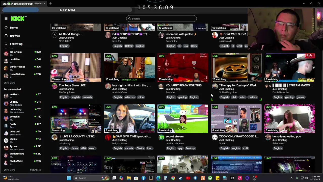Open hummdog recommended channel
This screenshot has height=182, width=323.
tap(22, 110)
